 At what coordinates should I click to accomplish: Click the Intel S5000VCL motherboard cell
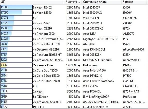(93, 13)
